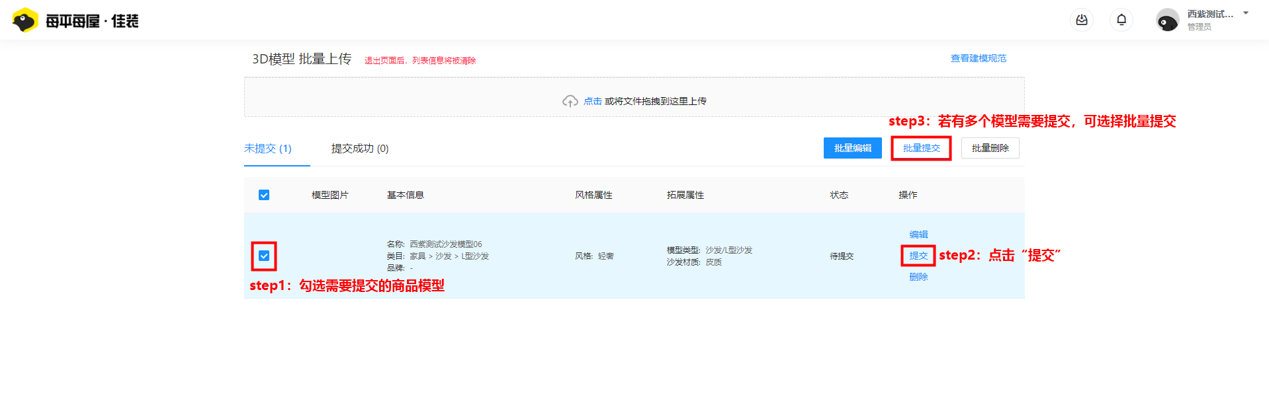The image size is (1269, 401).
Task: Click the 批量删除 button
Action: (990, 148)
